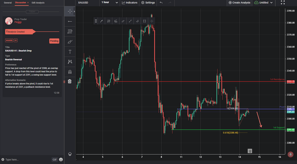Pick the Fib retracement tool in floating toolbar
Screen dimensions: 297x164
[109, 21]
